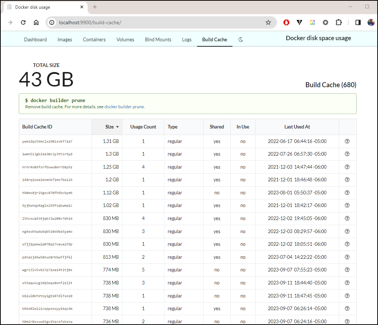
Task: Follow the docker builder prune link
Action: [125, 107]
